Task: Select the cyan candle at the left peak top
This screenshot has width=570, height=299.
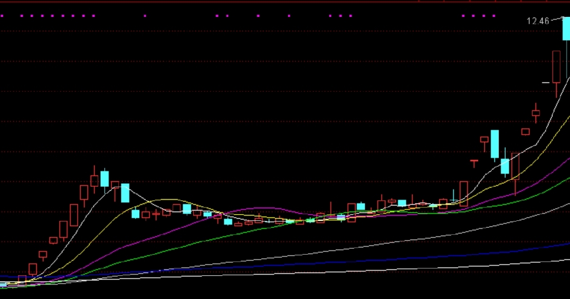Action: pyautogui.click(x=104, y=180)
